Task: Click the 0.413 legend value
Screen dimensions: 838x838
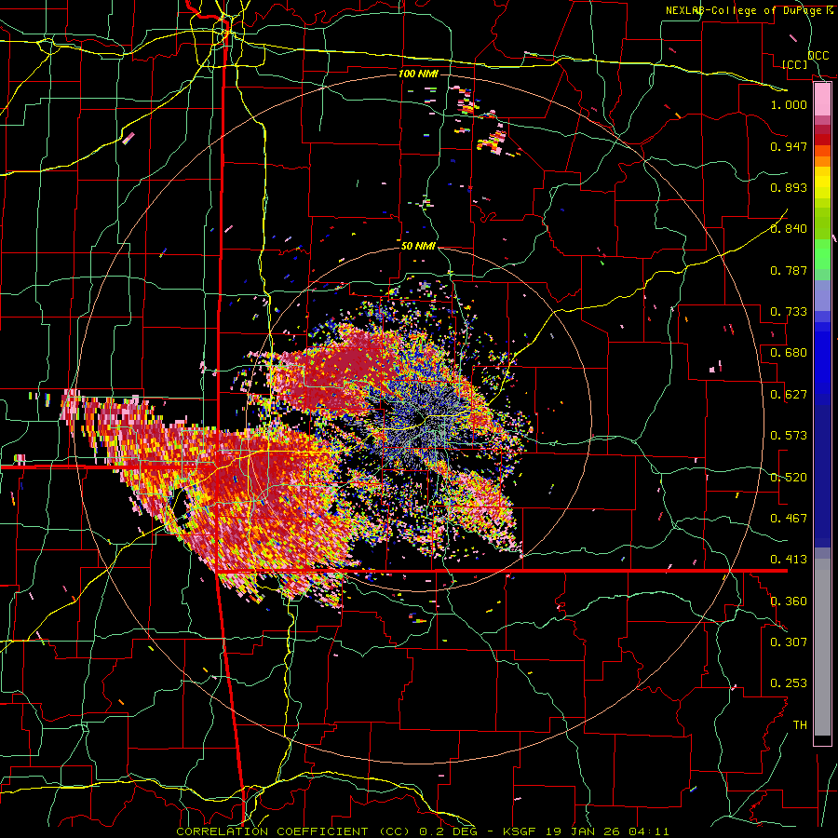Action: coord(789,560)
